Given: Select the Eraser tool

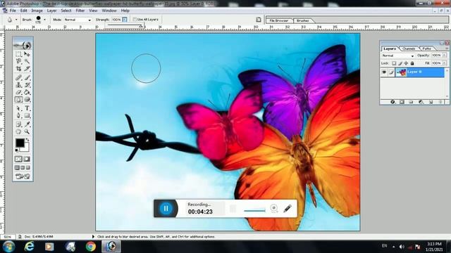Looking at the screenshot, I should tap(19, 92).
